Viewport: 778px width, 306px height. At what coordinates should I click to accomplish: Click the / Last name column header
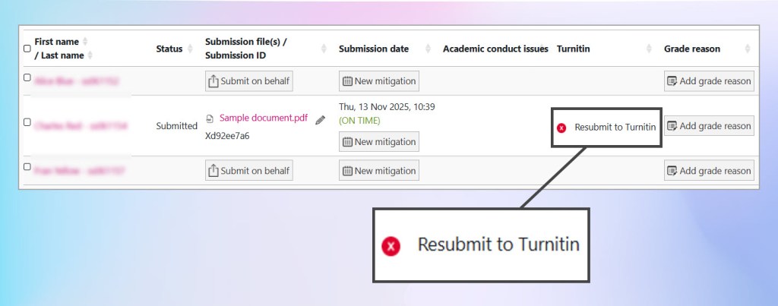pyautogui.click(x=59, y=55)
